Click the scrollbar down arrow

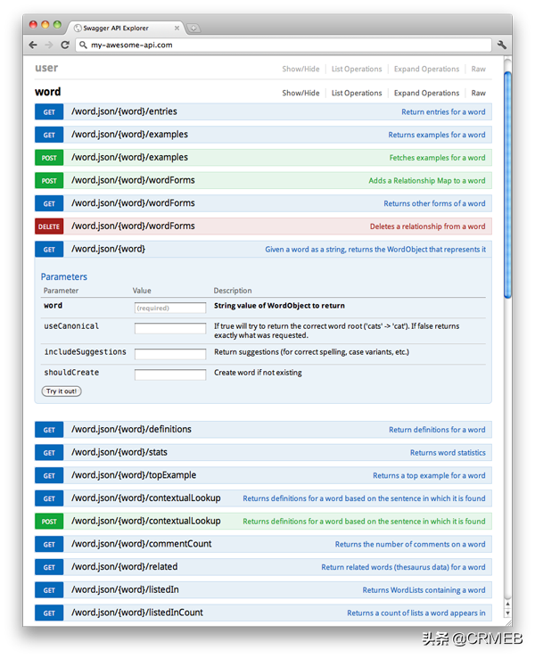[x=507, y=613]
